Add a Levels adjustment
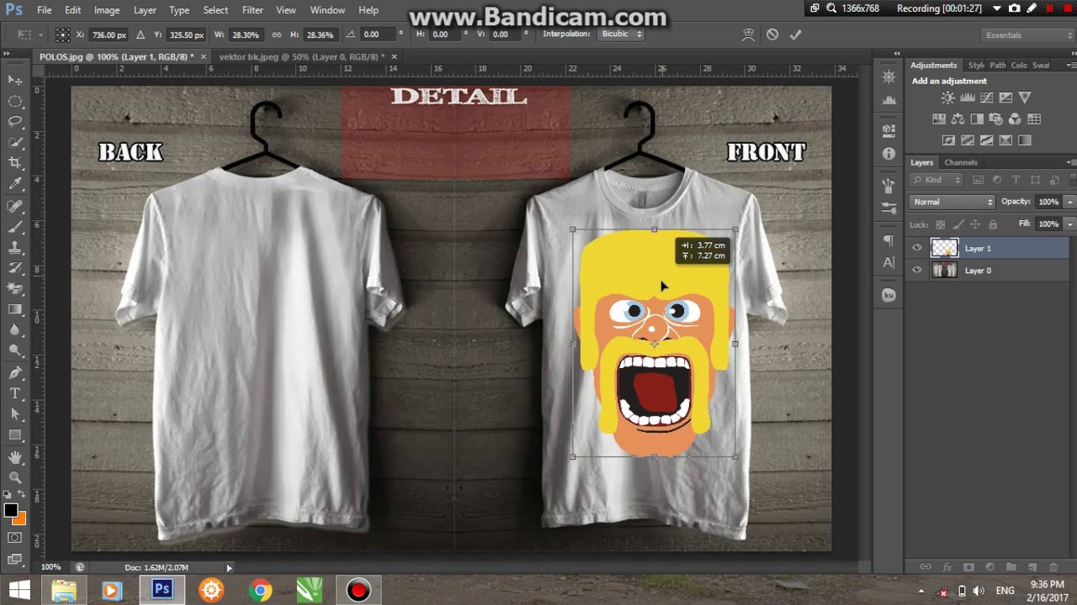The width and height of the screenshot is (1077, 605). (x=968, y=97)
